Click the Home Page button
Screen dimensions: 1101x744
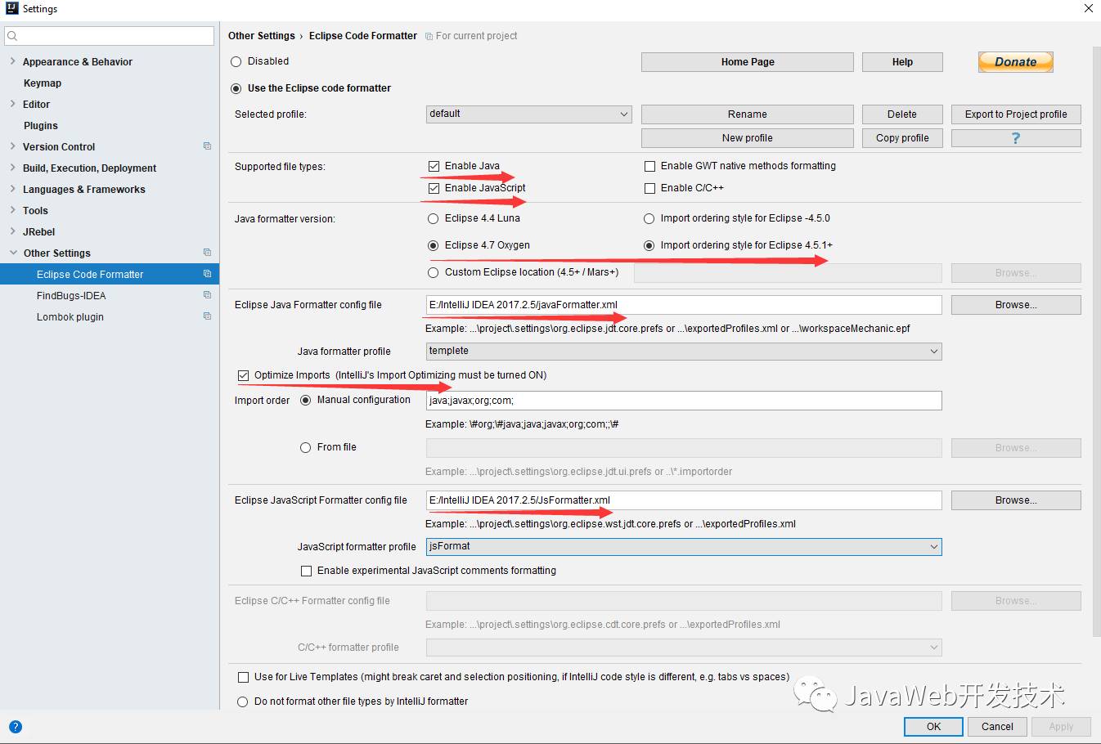(748, 62)
